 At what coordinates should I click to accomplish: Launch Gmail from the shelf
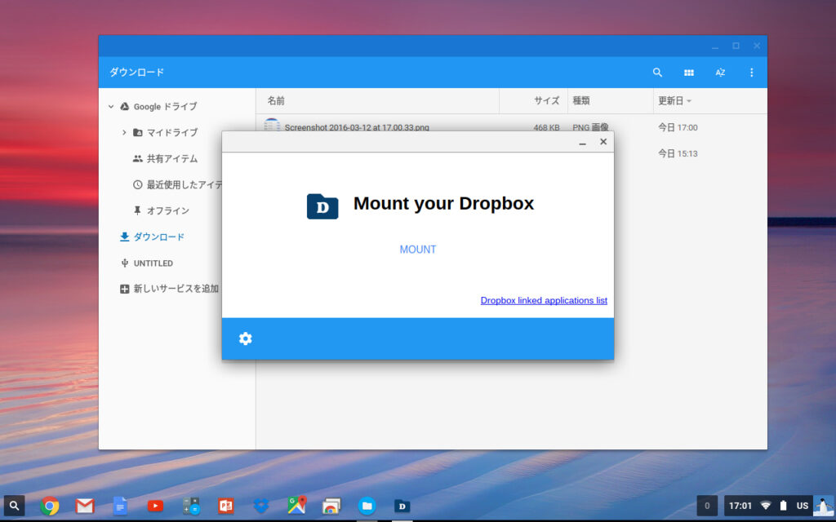point(85,506)
